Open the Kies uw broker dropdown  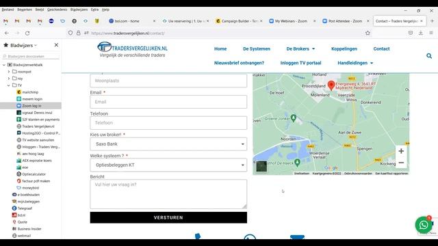point(168,144)
